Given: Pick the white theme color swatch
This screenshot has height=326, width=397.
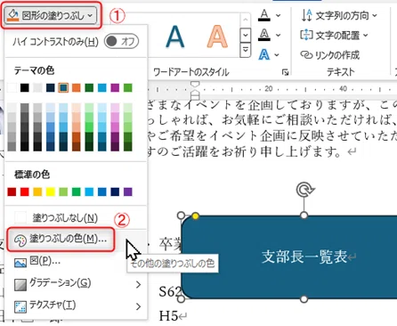Looking at the screenshot, I should click(12, 87).
